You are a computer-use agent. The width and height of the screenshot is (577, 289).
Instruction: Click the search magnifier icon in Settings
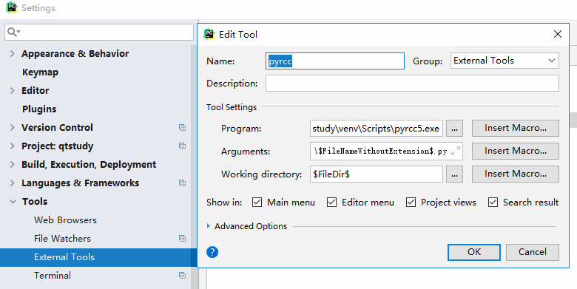(x=13, y=32)
